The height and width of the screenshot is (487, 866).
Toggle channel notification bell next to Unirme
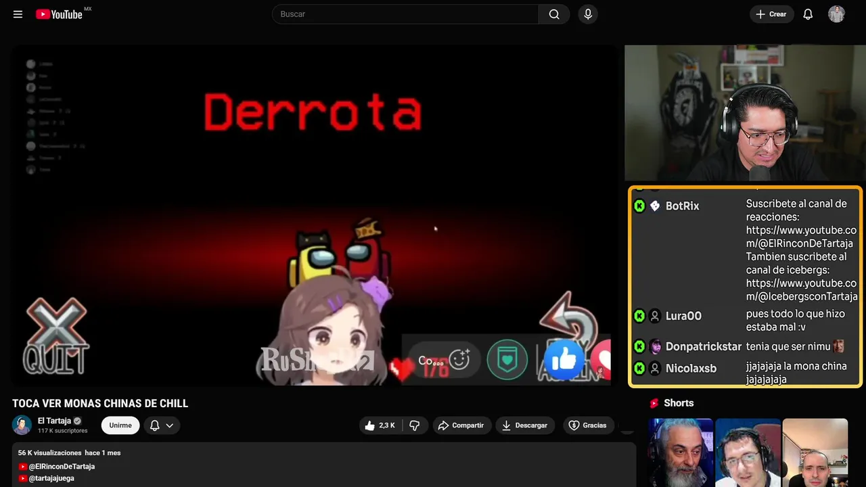click(x=154, y=425)
